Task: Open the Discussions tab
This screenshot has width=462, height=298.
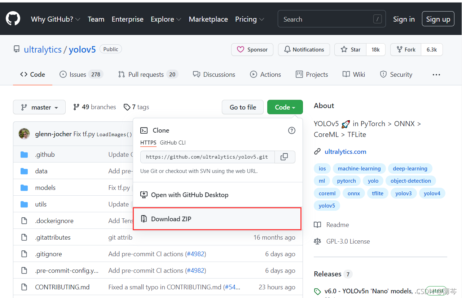Action: (x=214, y=75)
